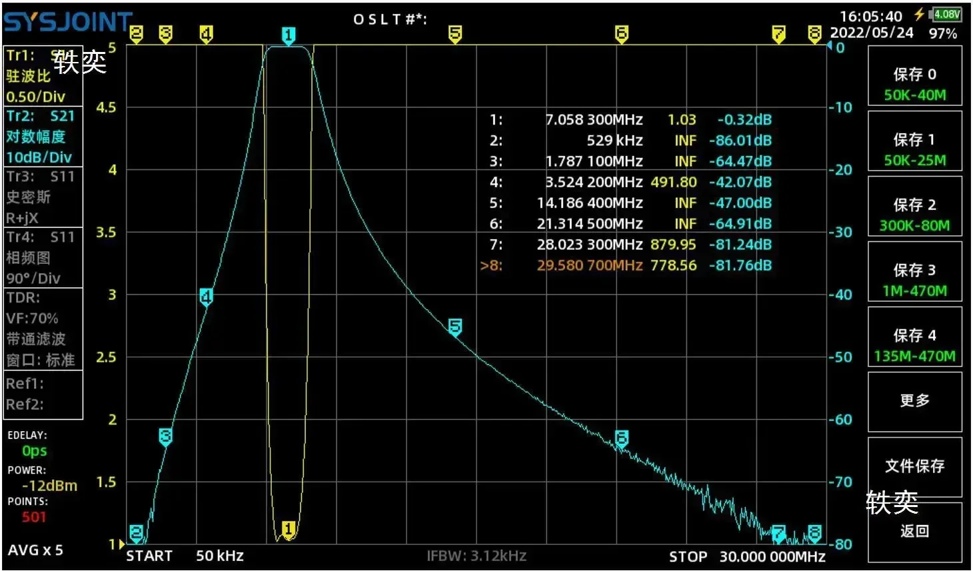Click yellow marker 1 at VSWR minimum
This screenshot has height=571, width=973.
click(x=288, y=530)
